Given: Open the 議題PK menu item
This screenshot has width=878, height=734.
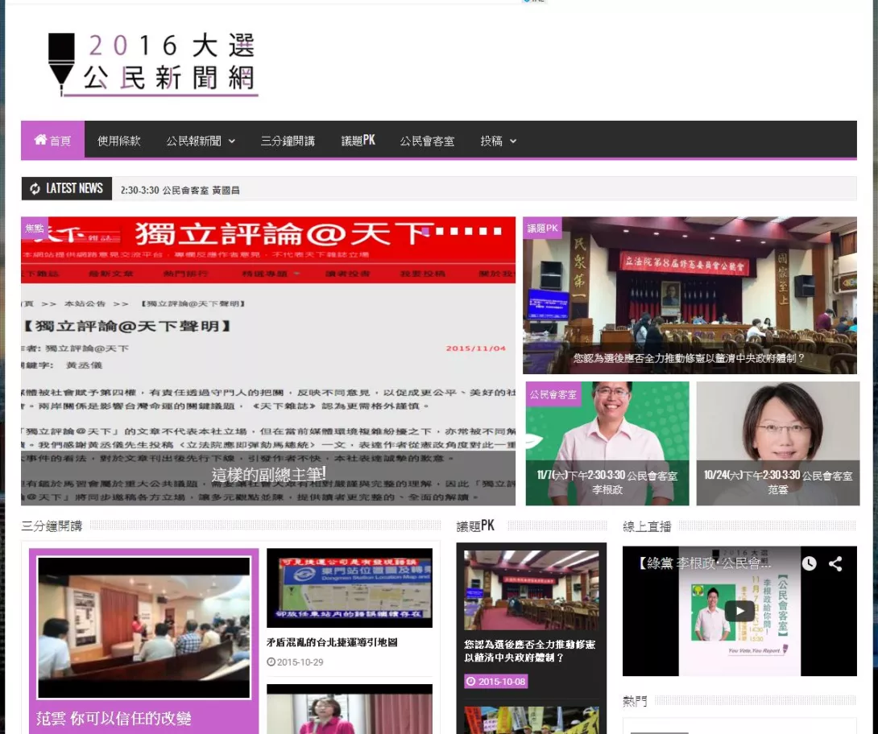Looking at the screenshot, I should pos(358,140).
